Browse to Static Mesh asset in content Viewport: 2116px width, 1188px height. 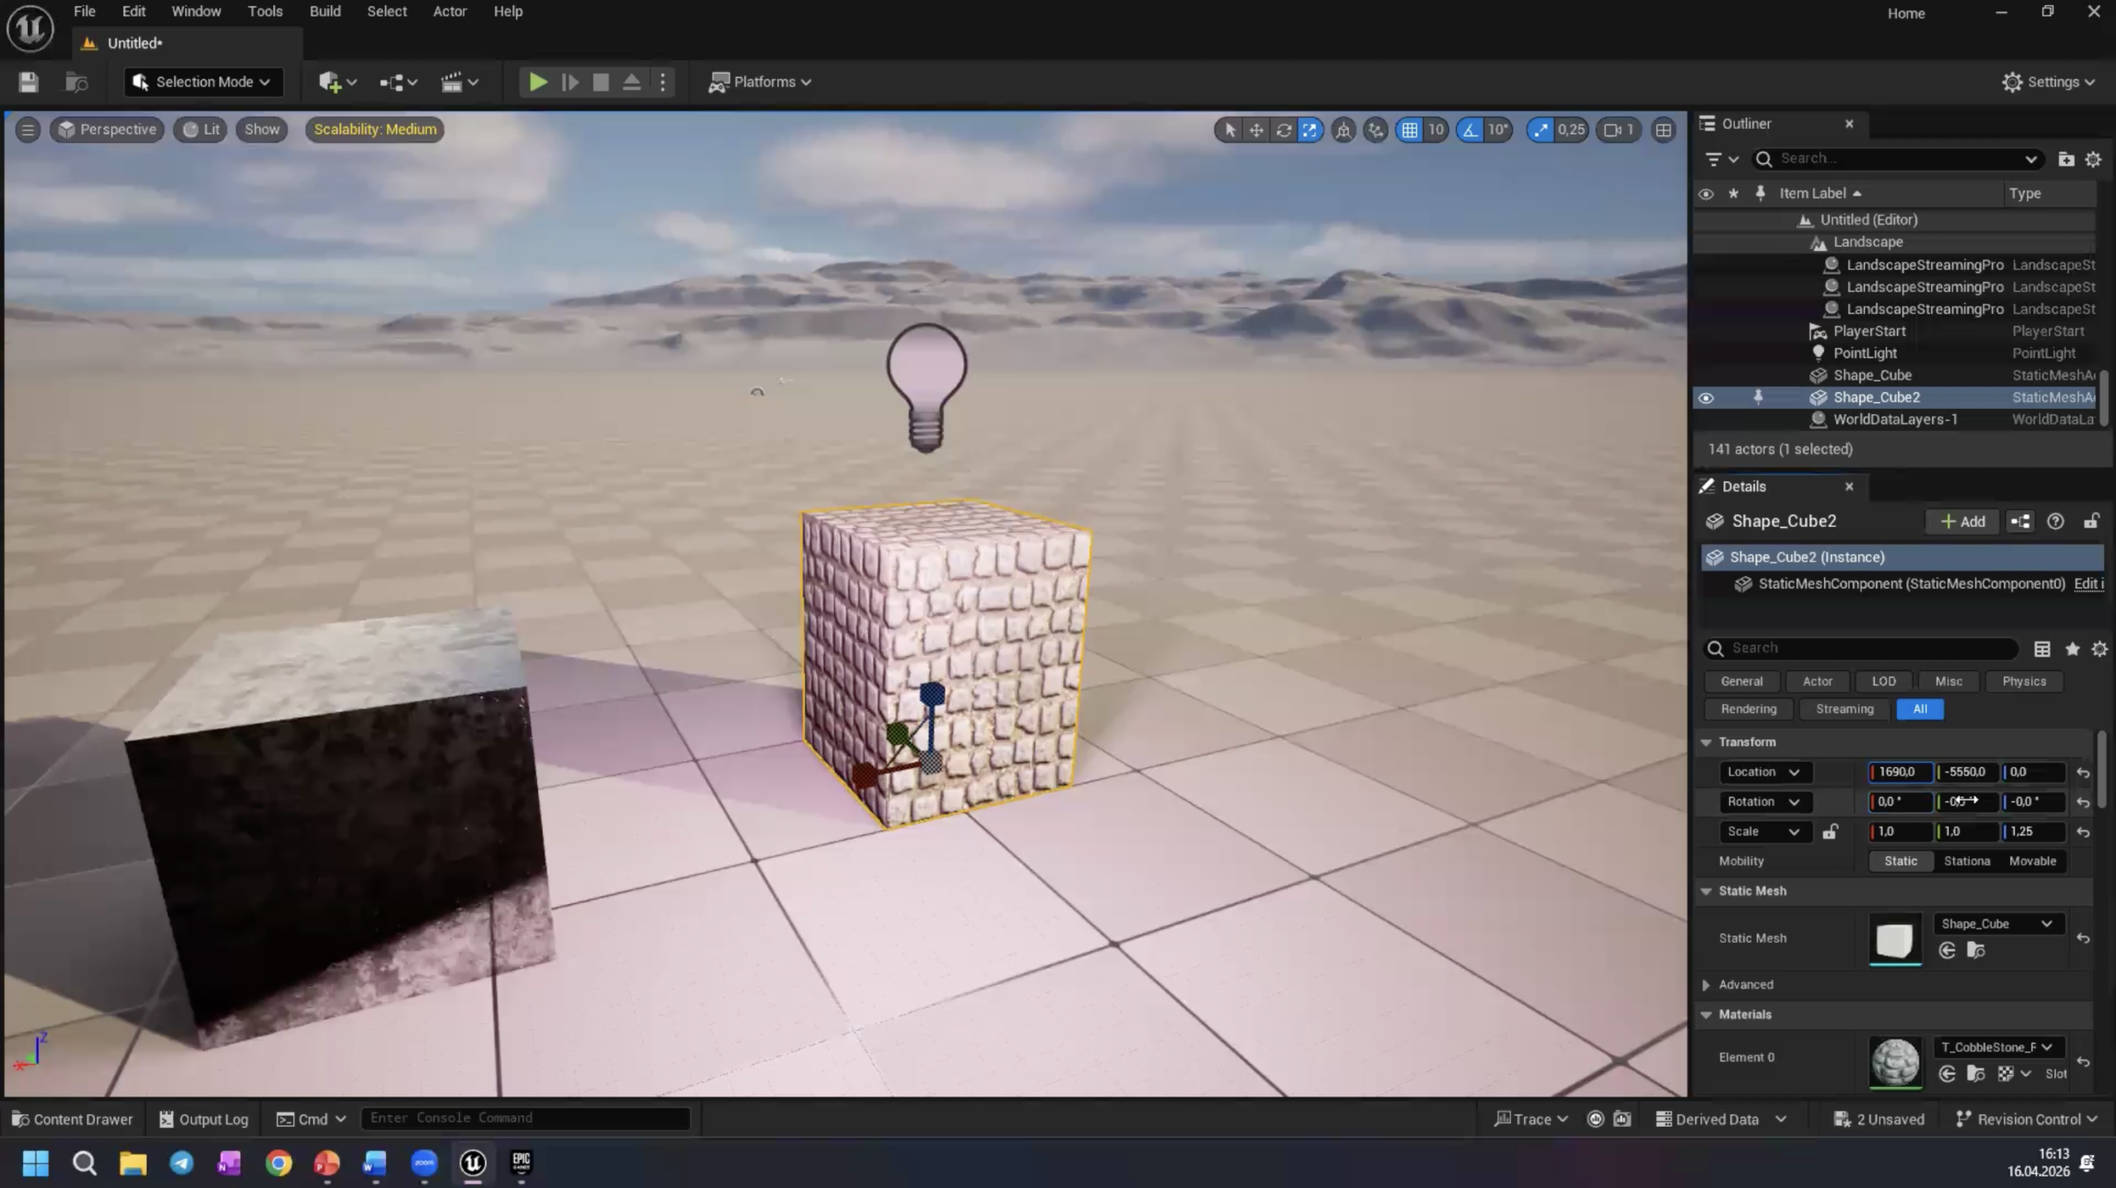click(x=1975, y=951)
